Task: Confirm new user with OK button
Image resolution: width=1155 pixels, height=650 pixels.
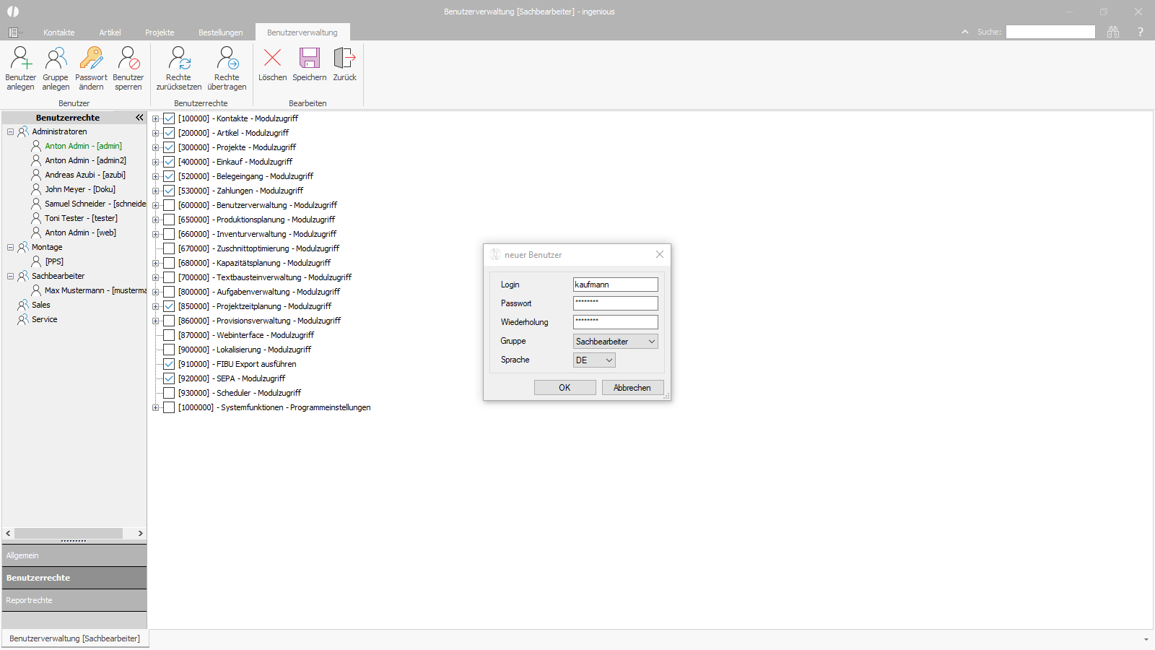Action: [565, 388]
